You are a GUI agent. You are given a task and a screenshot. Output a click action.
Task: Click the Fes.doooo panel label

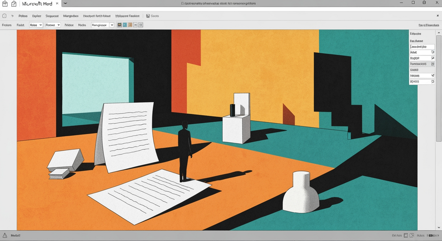pyautogui.click(x=416, y=41)
